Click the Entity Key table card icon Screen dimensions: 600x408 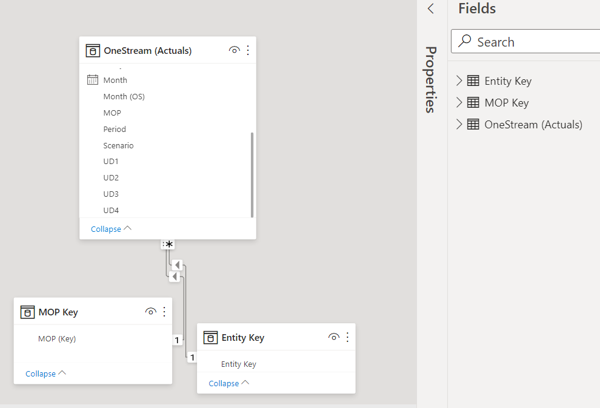[210, 338]
